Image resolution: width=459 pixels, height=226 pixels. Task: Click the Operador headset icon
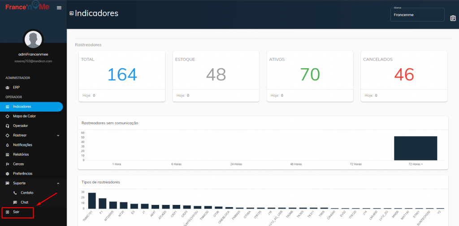7,126
